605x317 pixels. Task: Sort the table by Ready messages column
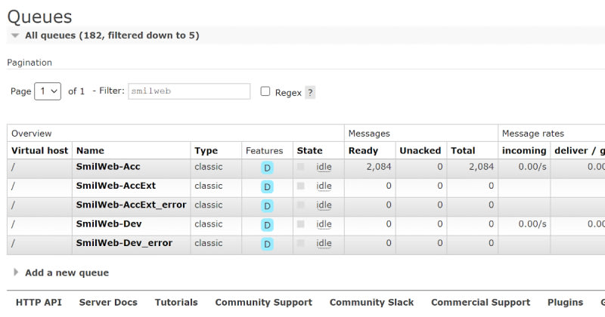tap(363, 151)
